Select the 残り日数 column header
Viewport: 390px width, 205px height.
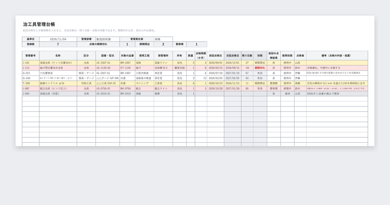(x=247, y=56)
